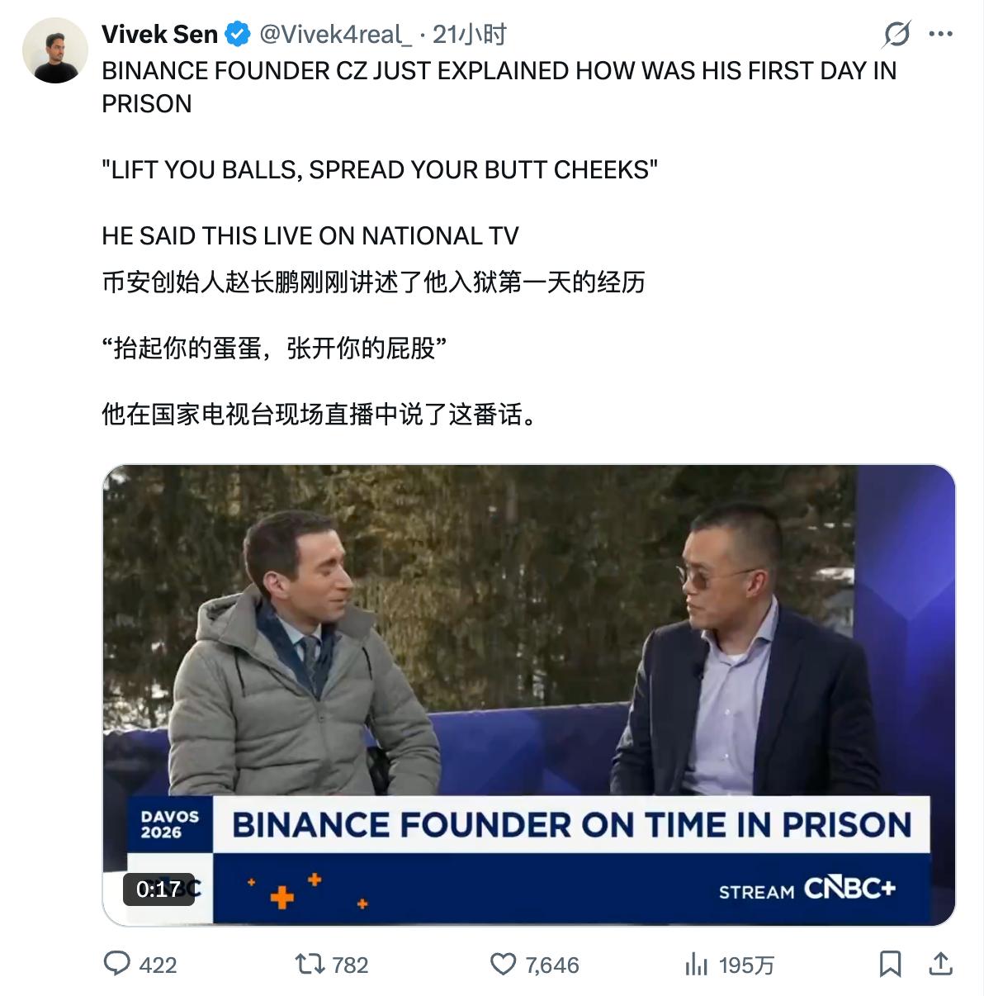Image resolution: width=984 pixels, height=996 pixels.
Task: Click the repost arrows icon
Action: [310, 964]
